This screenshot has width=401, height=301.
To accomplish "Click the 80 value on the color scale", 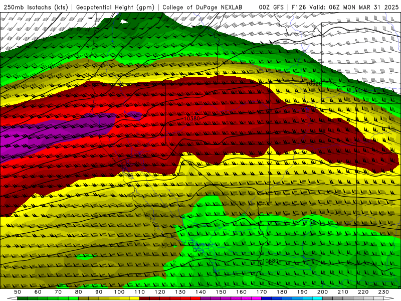I will point(79,292).
